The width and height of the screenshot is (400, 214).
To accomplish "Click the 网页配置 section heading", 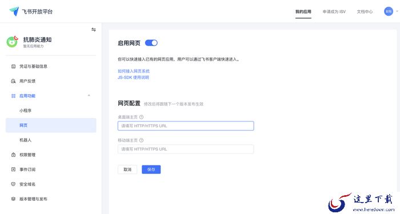I will 129,103.
